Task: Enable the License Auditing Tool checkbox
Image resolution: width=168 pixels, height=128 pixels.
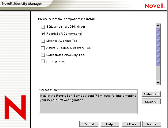Action: coord(43,41)
